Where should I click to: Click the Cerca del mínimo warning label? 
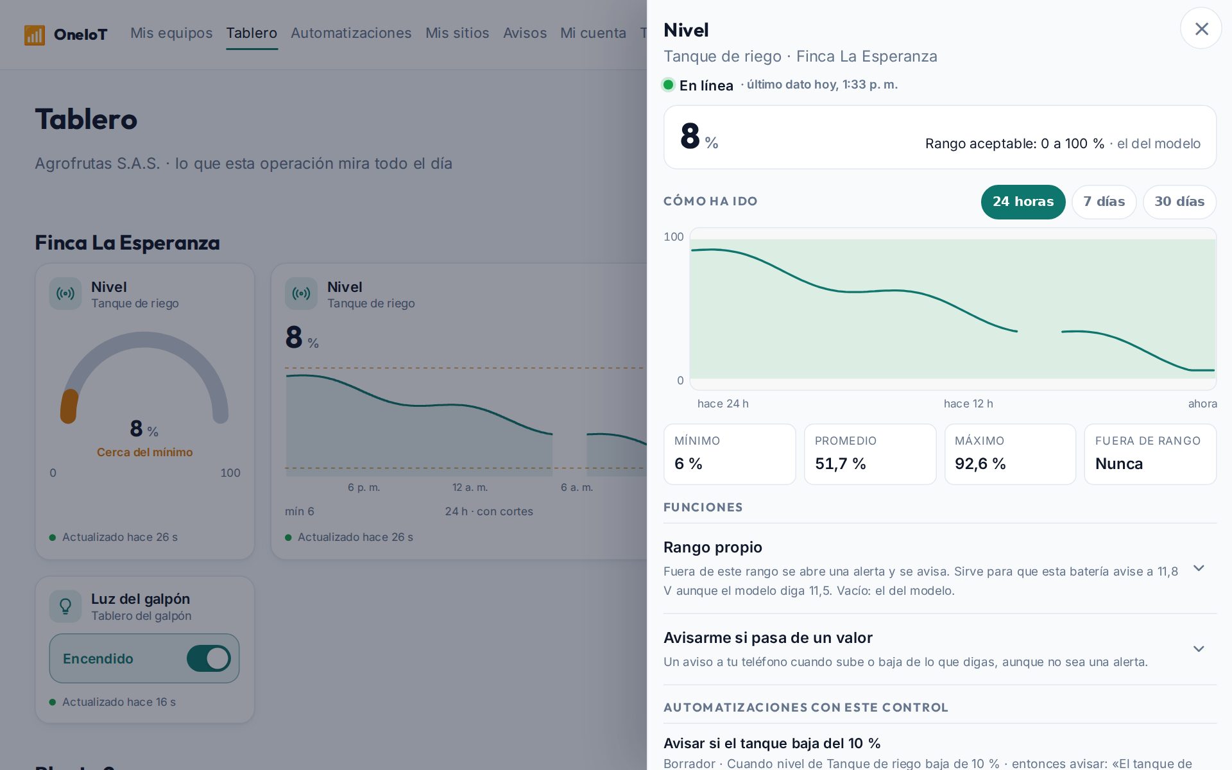pos(144,452)
